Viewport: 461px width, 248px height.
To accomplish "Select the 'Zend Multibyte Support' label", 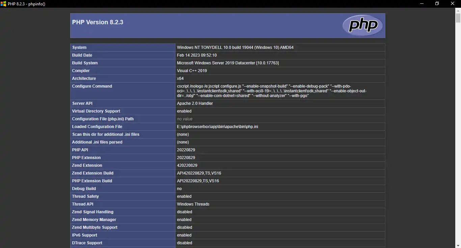I will (94, 227).
